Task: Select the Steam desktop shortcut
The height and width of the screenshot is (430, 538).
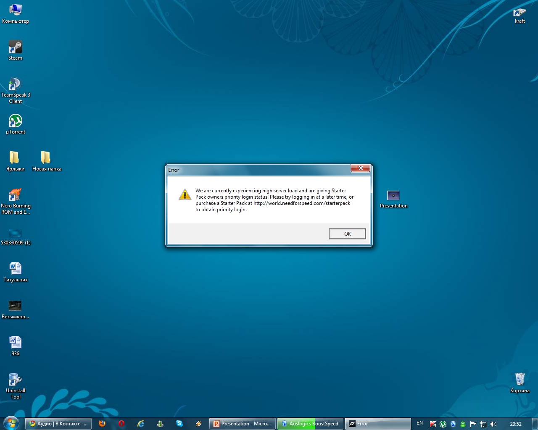Action: [x=16, y=50]
